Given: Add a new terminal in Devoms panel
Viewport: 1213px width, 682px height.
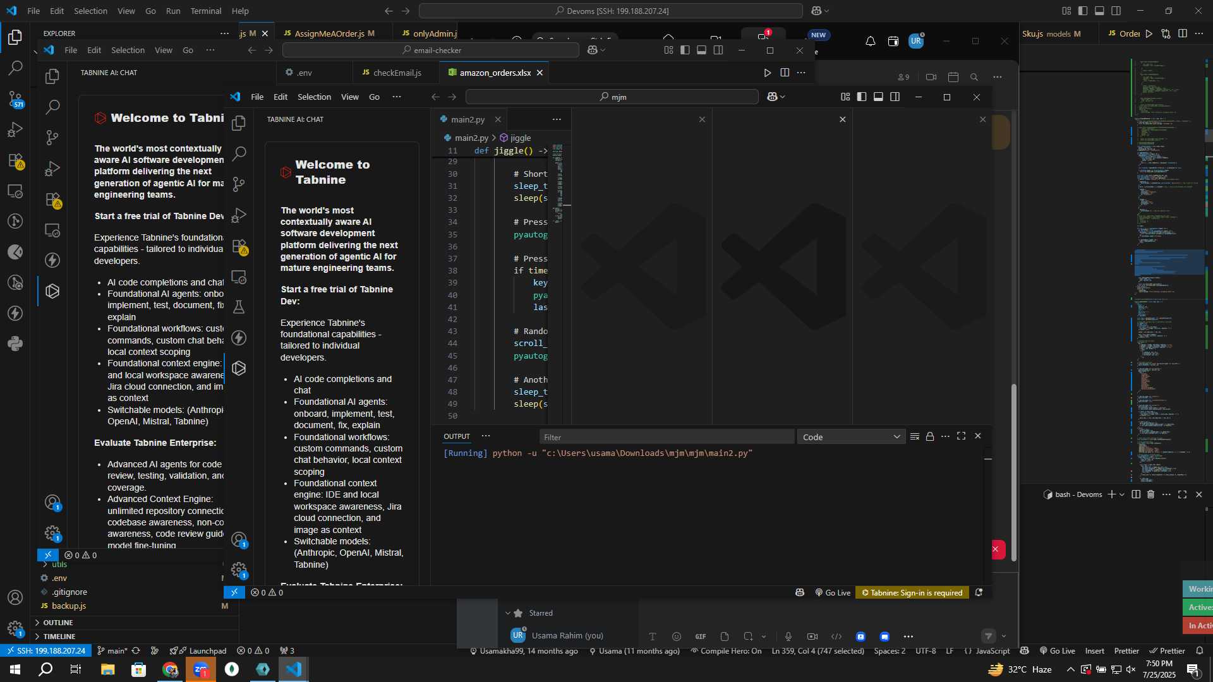Looking at the screenshot, I should click(x=1111, y=494).
